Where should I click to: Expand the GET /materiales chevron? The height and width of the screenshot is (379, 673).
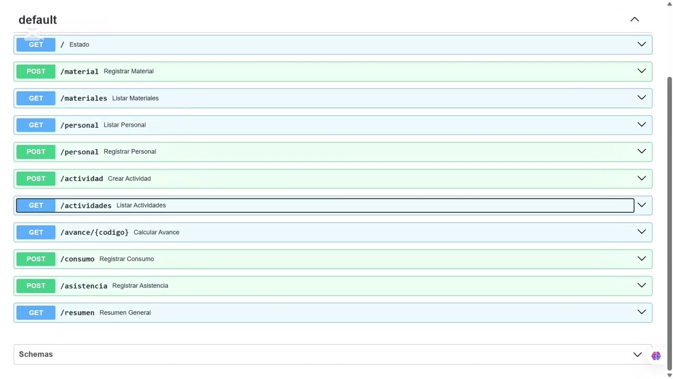point(641,98)
